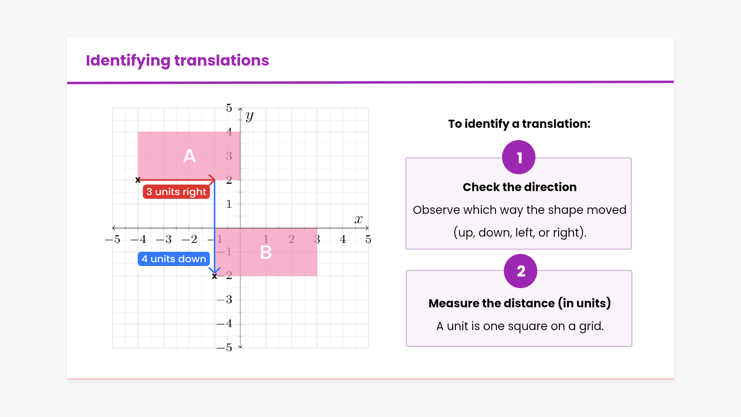The height and width of the screenshot is (417, 741).
Task: Select the "Measure the distance (in units)" heading
Action: pos(519,303)
